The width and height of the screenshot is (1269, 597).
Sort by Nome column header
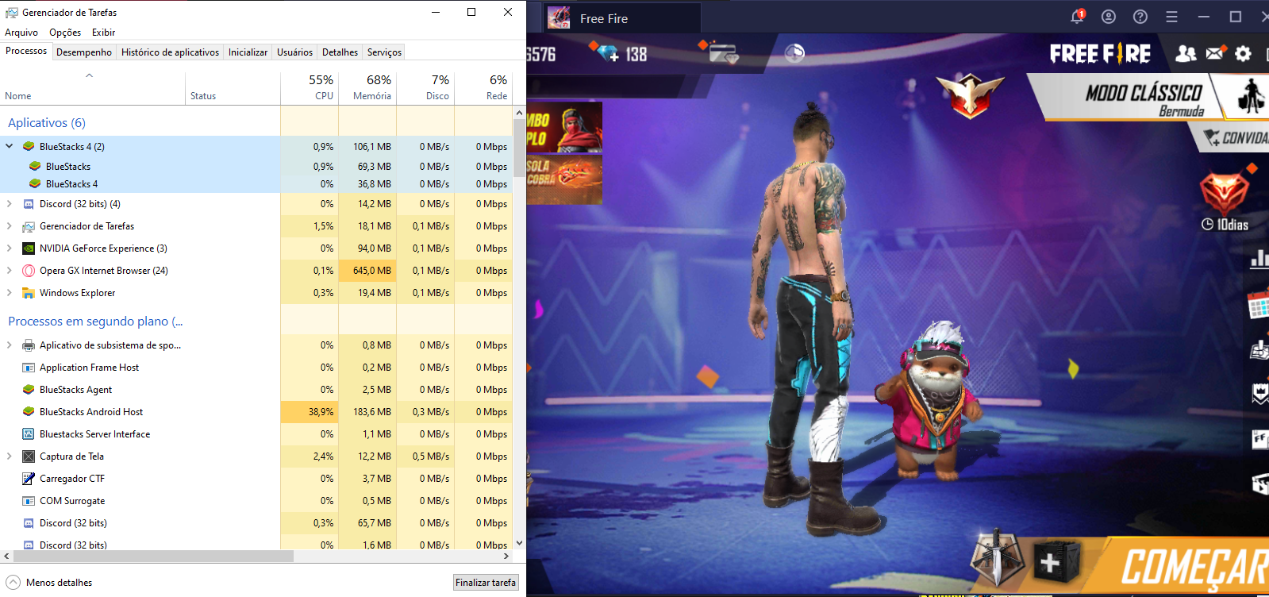tap(93, 87)
